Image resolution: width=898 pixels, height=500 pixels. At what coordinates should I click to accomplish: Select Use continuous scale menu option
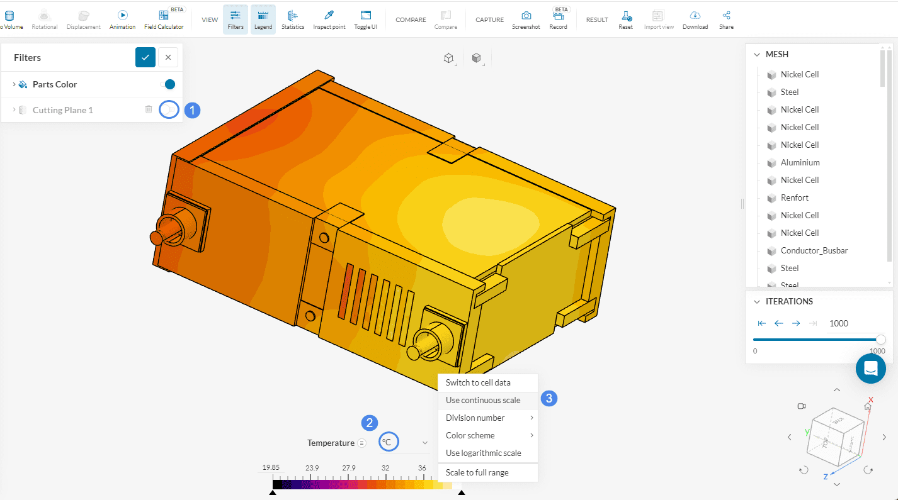tap(483, 400)
